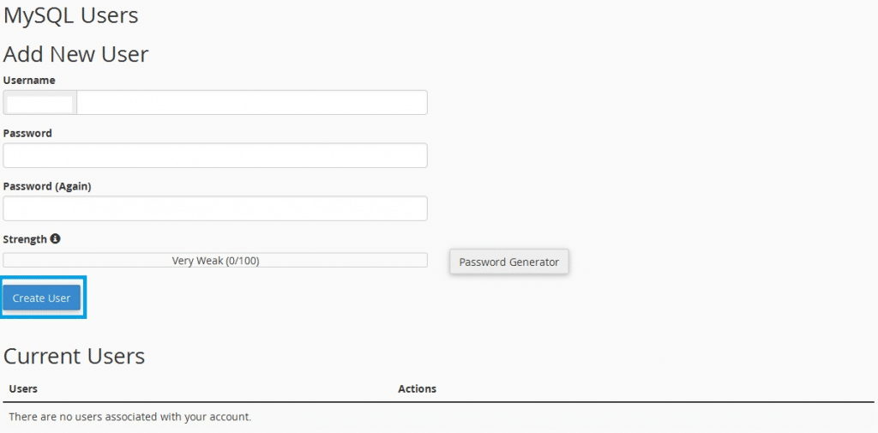
Task: Click into the Password (Again) field
Action: 215,209
